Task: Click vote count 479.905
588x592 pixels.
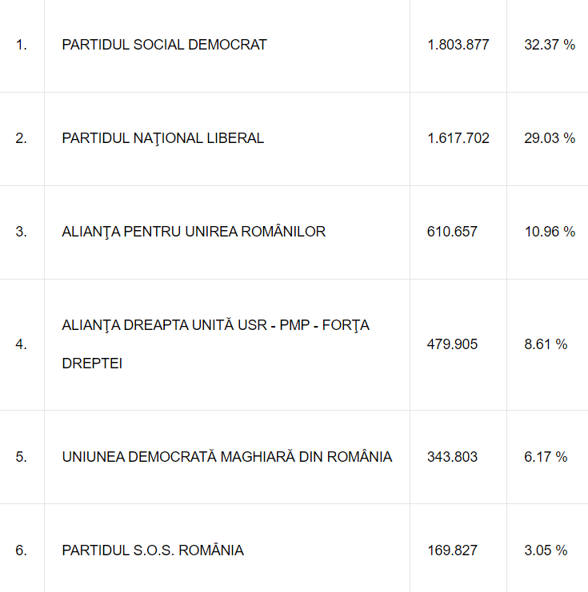Action: click(452, 344)
